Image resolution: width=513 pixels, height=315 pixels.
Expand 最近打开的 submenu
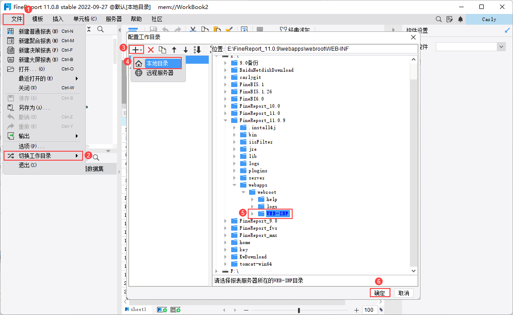pyautogui.click(x=44, y=79)
